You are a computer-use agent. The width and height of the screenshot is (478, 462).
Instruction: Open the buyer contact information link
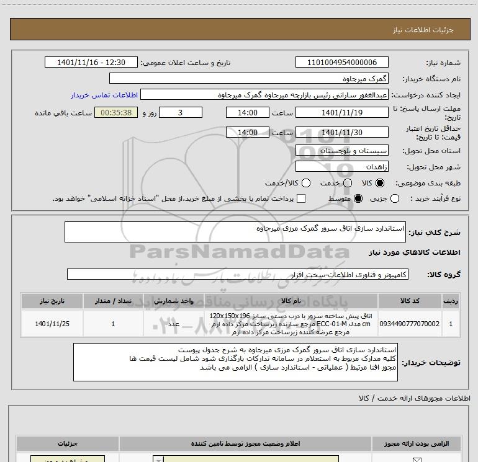point(104,95)
